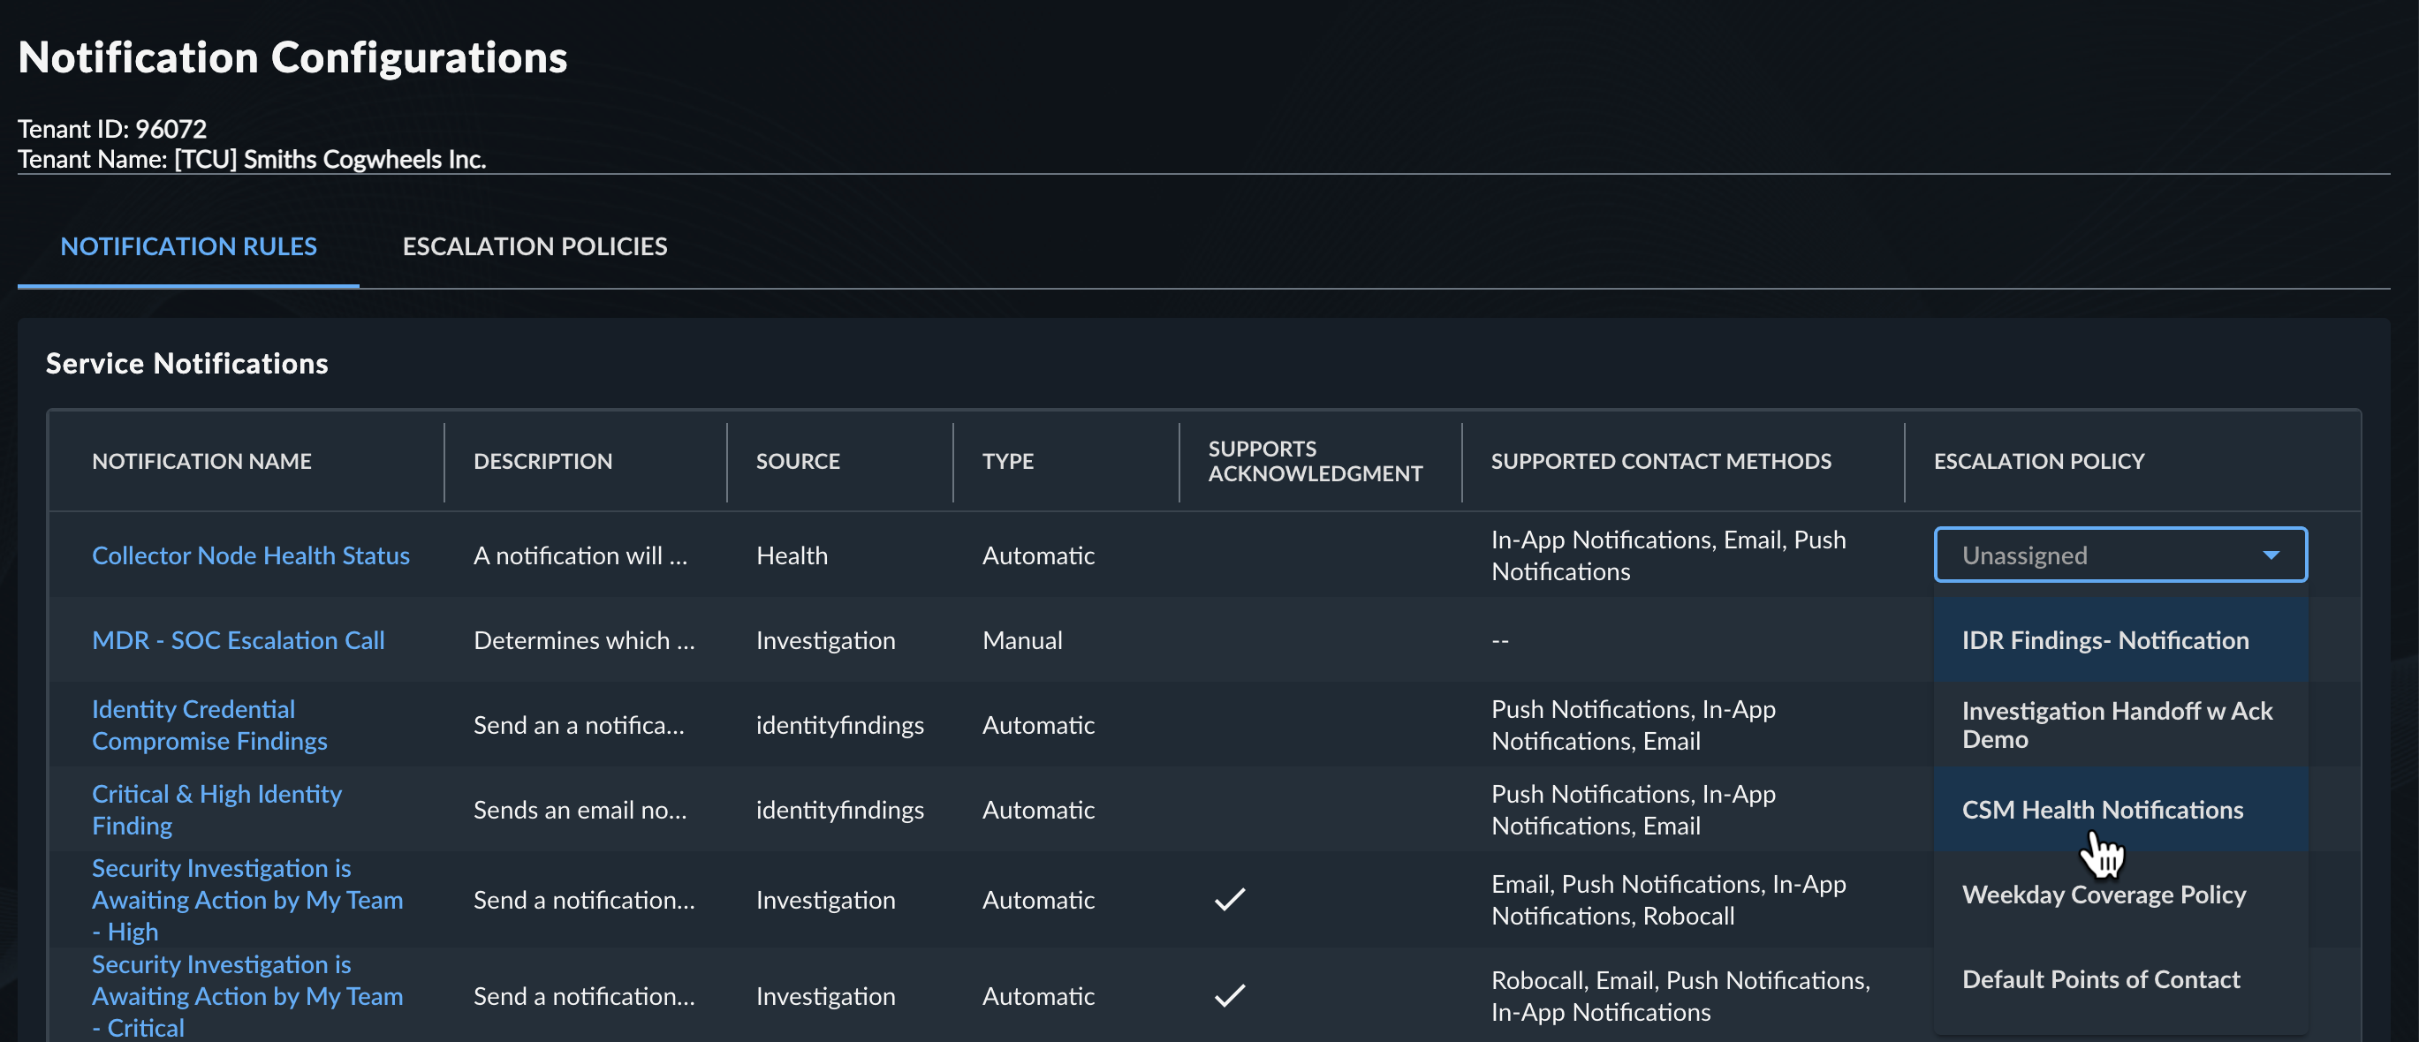Screen dimensions: 2419x1042
Task: Open the Notification Rules tab
Action: click(188, 246)
